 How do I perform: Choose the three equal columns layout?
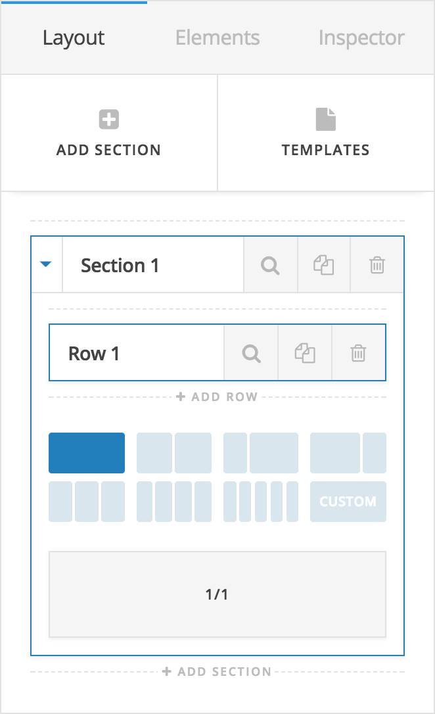point(86,501)
